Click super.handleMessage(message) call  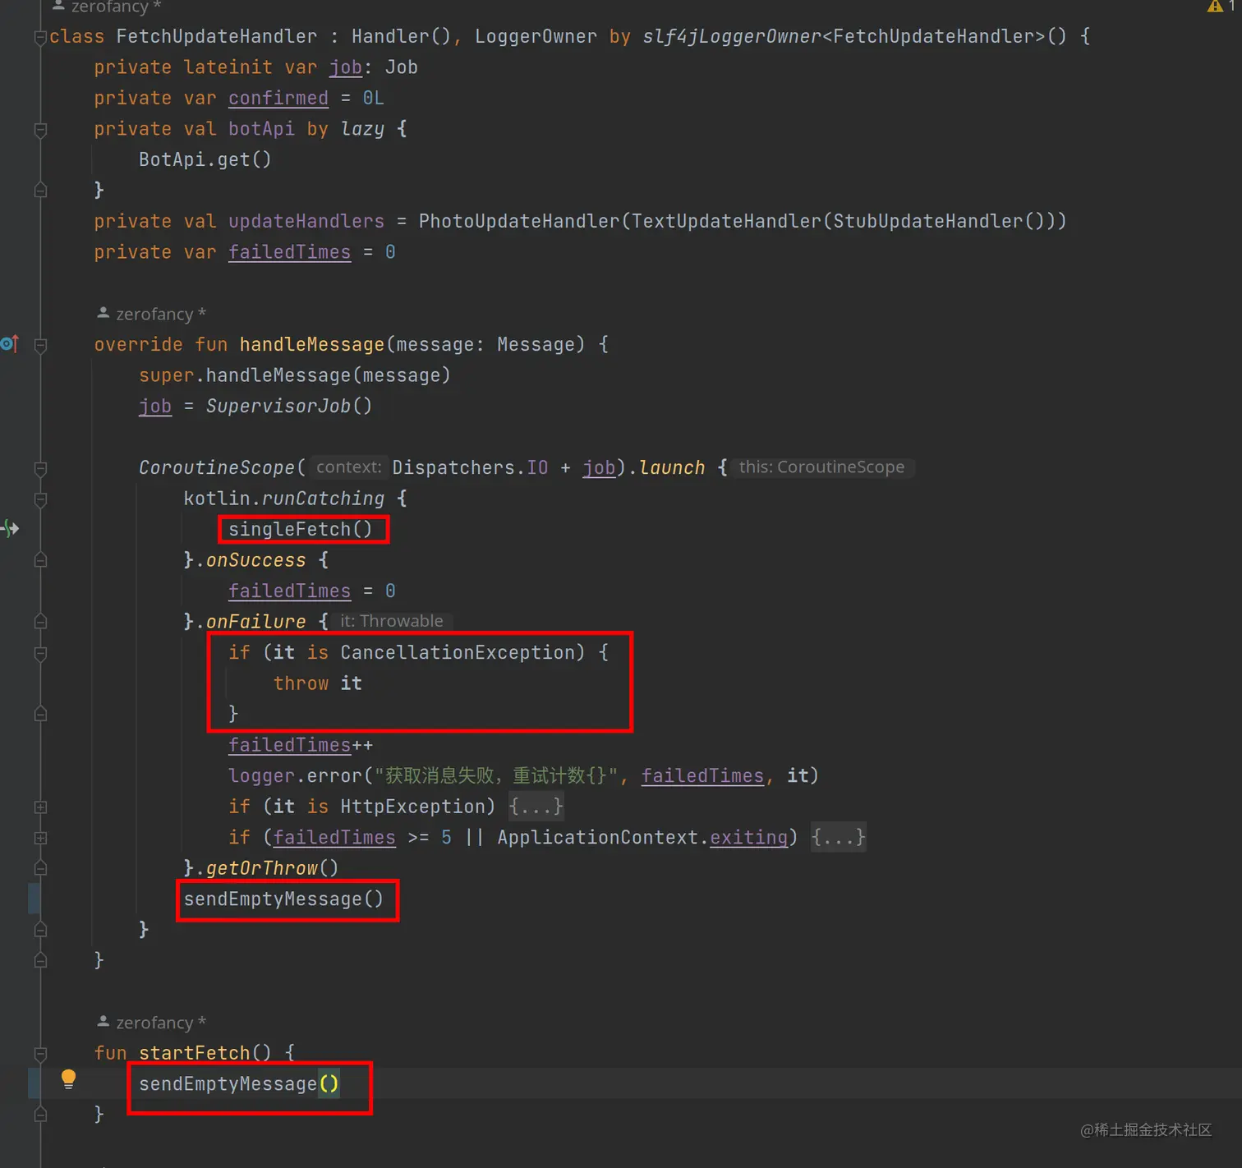point(294,375)
